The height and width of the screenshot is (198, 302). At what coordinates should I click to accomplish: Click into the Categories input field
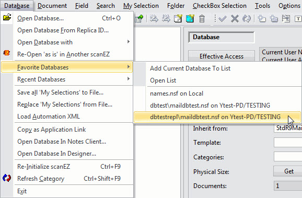click(288, 157)
